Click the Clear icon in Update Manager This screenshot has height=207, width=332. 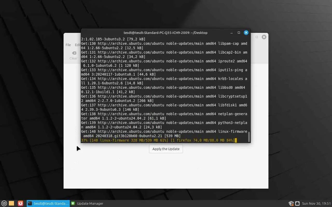(x=73, y=55)
